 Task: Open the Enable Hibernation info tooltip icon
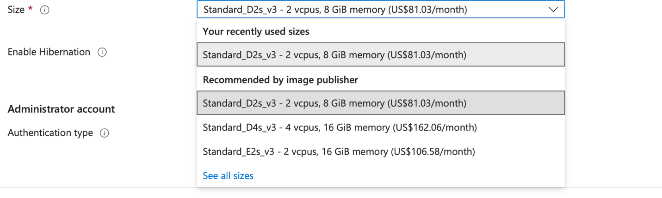102,52
